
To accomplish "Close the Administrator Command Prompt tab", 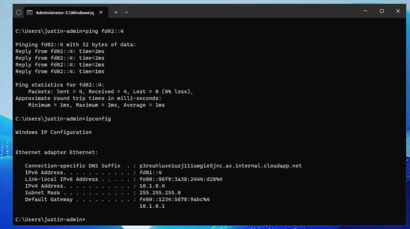I will pos(101,12).
